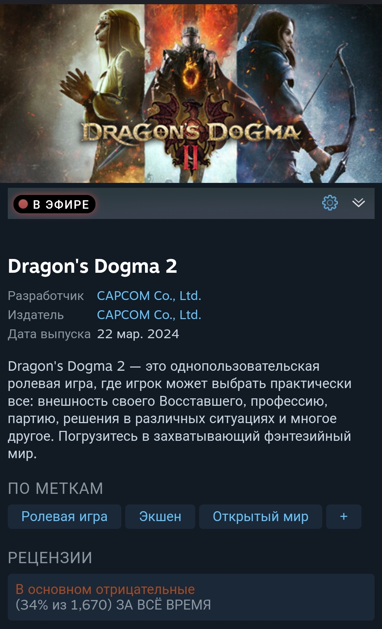
Task: Open the В ЭФИРЕ live badge
Action: click(54, 204)
